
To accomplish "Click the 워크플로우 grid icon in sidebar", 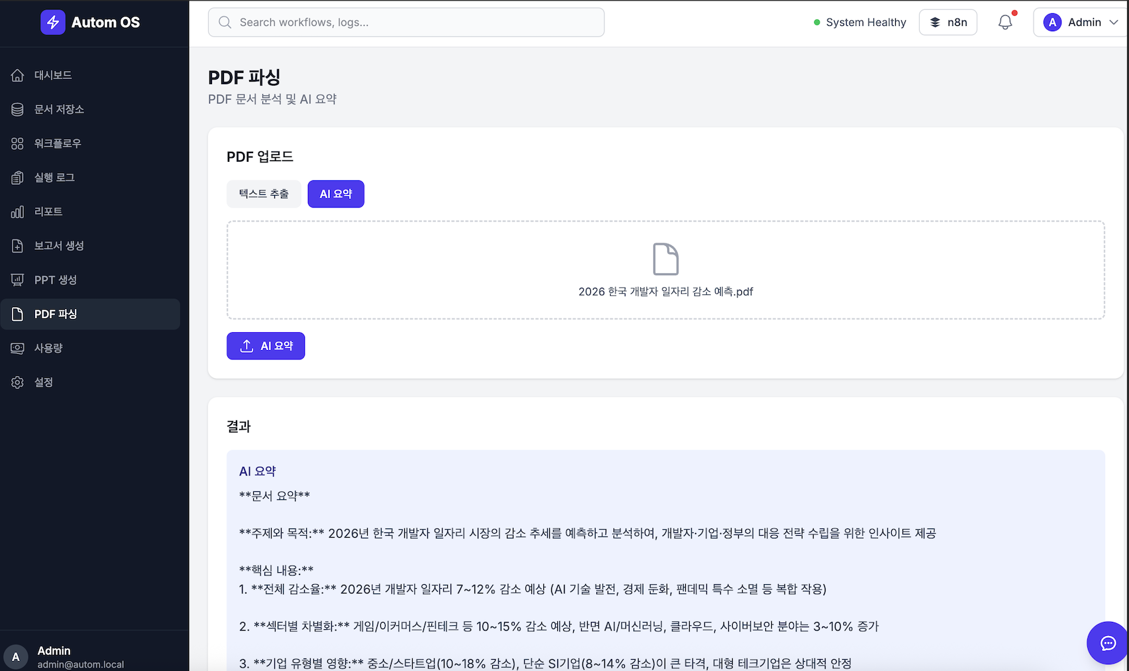I will click(x=18, y=144).
